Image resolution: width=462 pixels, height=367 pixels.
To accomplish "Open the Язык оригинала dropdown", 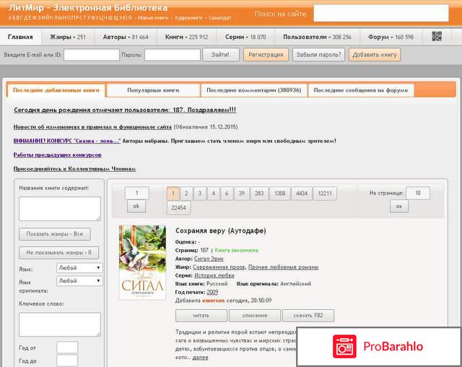I will click(79, 281).
